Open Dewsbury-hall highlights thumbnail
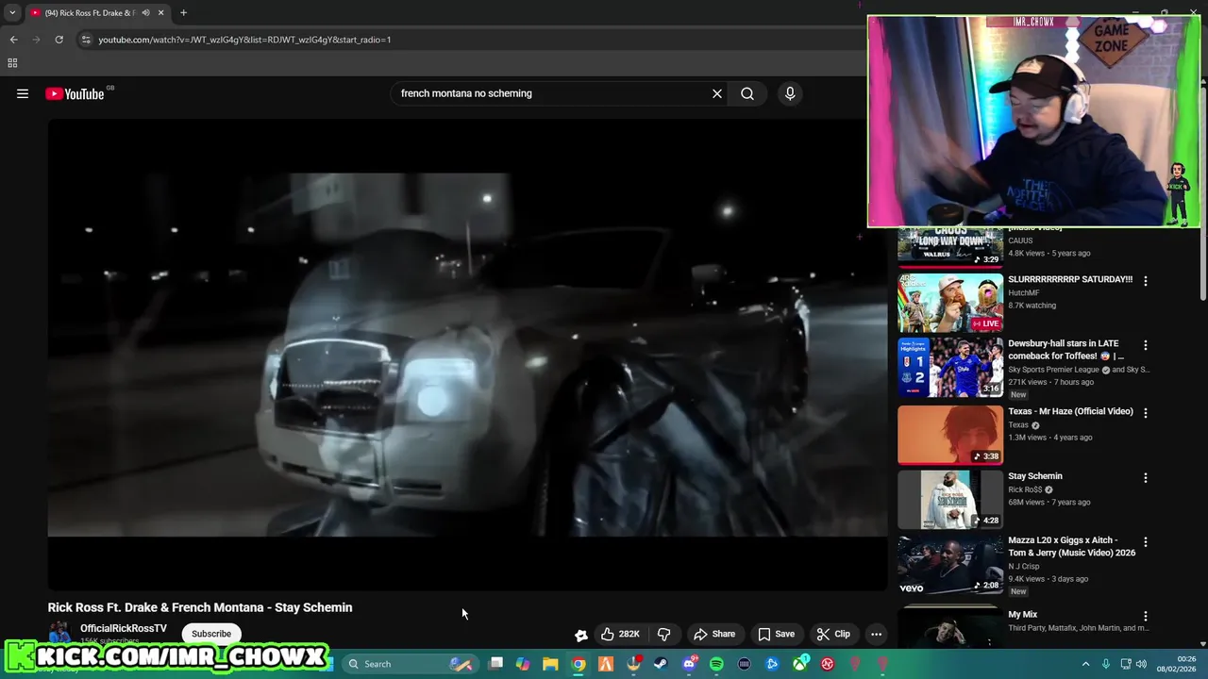 click(950, 368)
